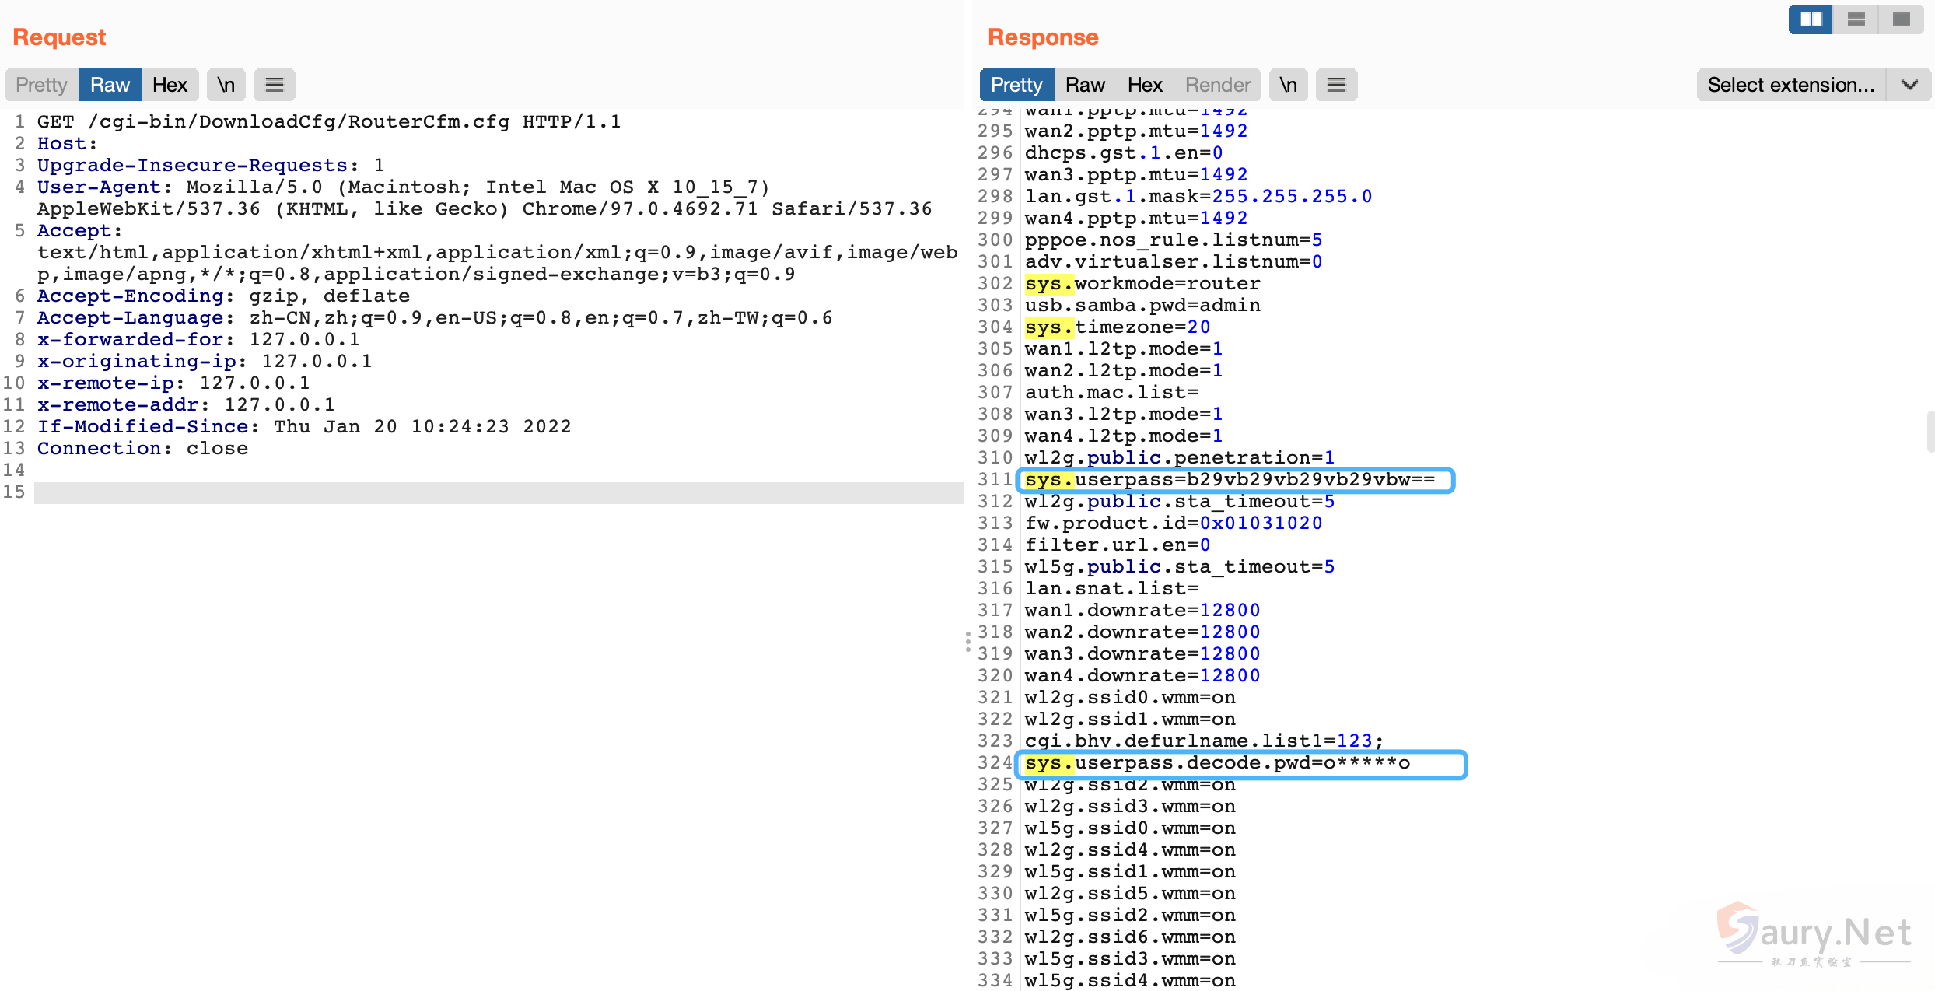Open the Response pane Hex tab
1935x991 pixels.
coord(1144,85)
